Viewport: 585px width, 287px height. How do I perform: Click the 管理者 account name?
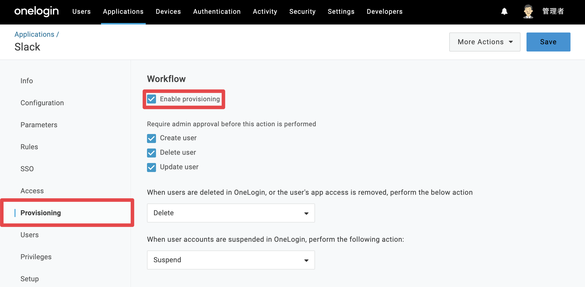point(553,11)
